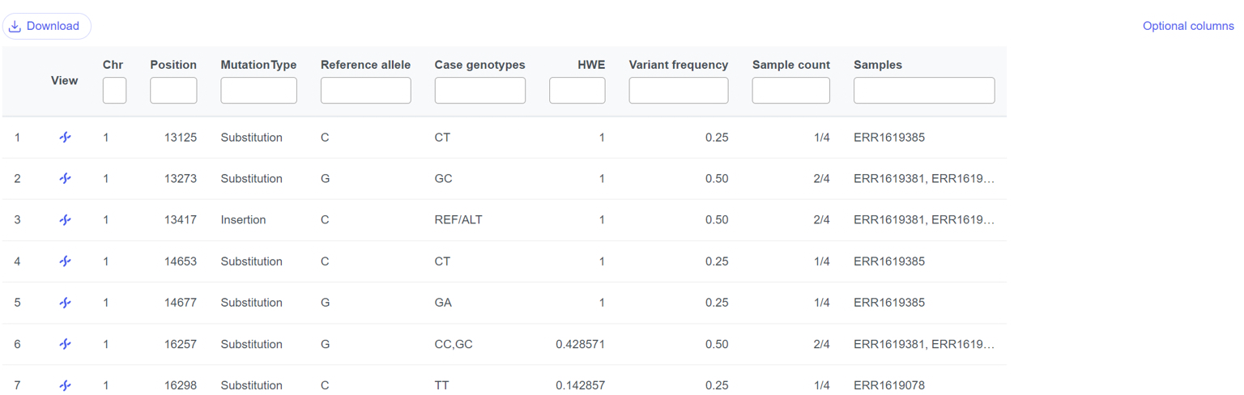Click the truncated samples cell in row 2

tap(923, 179)
